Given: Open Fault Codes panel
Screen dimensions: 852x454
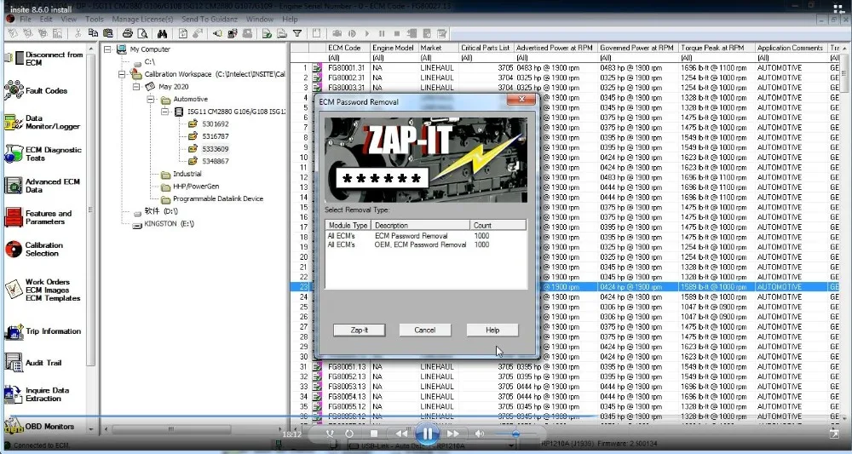Looking at the screenshot, I should (36, 90).
